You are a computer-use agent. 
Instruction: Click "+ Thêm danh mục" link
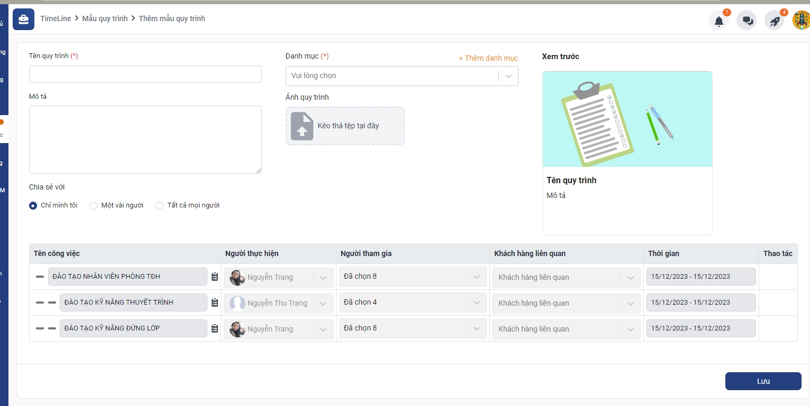click(x=488, y=58)
